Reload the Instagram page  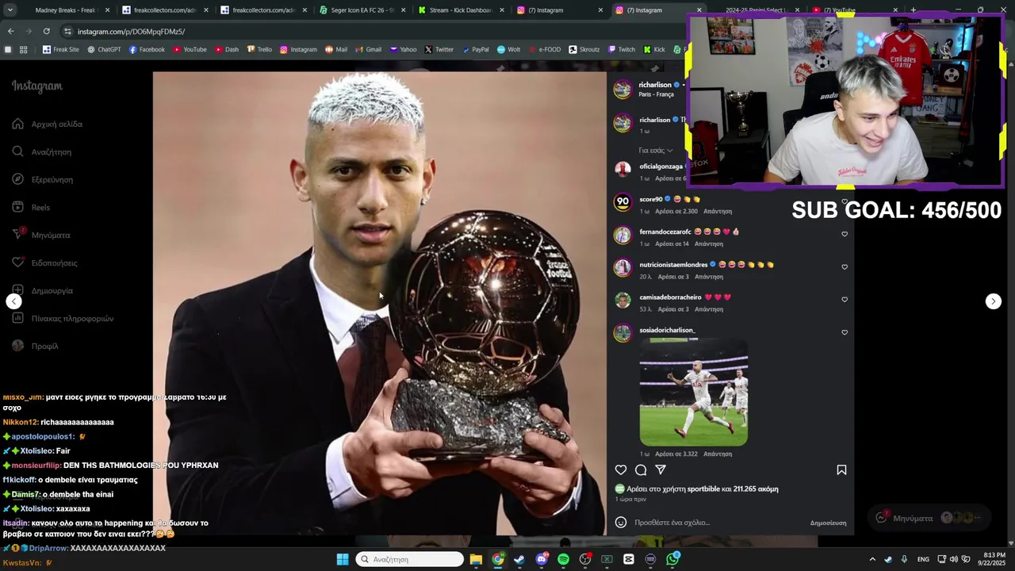point(47,31)
